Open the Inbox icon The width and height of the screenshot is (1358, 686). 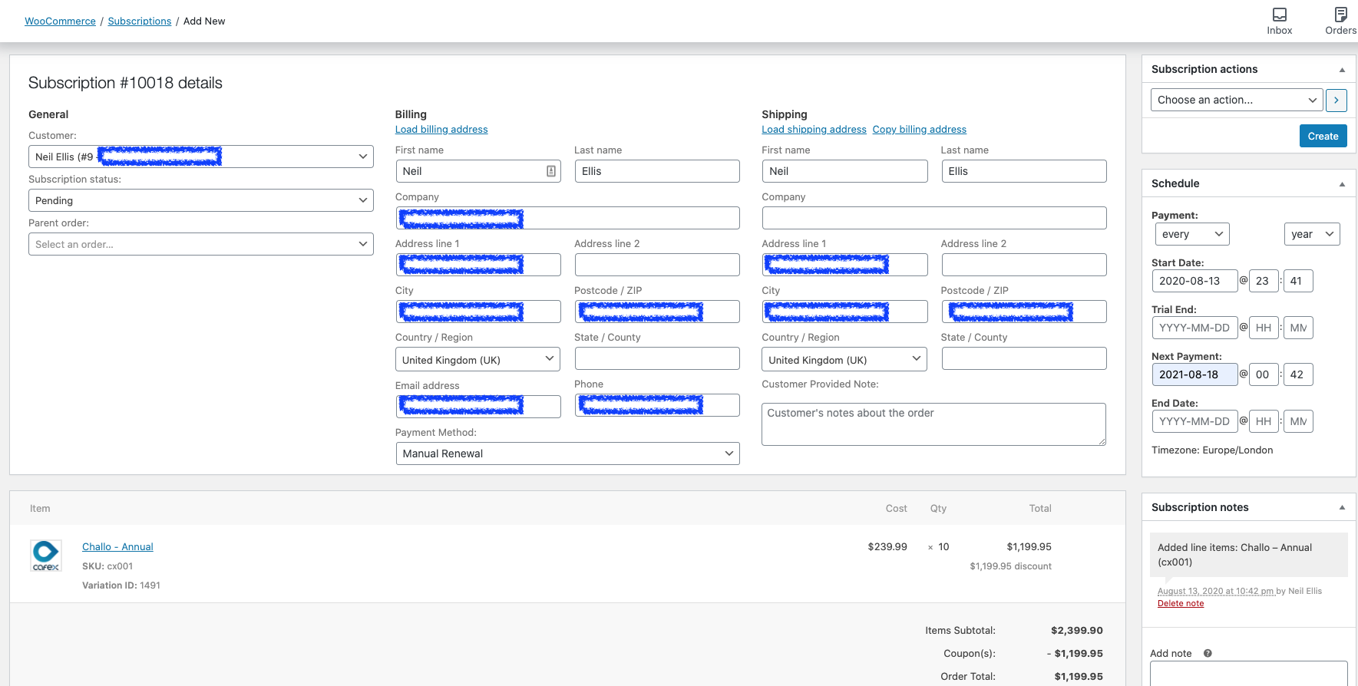1279,21
